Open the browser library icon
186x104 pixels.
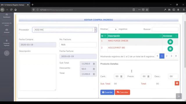point(169,10)
